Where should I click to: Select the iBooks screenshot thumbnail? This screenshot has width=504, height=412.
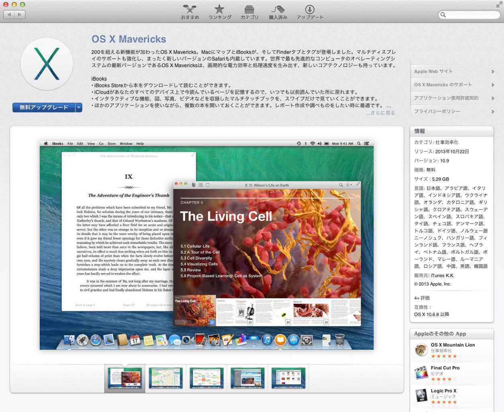tap(125, 378)
